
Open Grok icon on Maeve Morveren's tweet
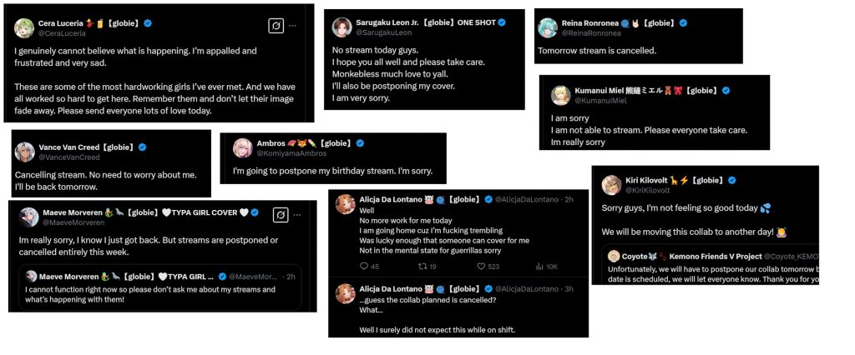(281, 215)
